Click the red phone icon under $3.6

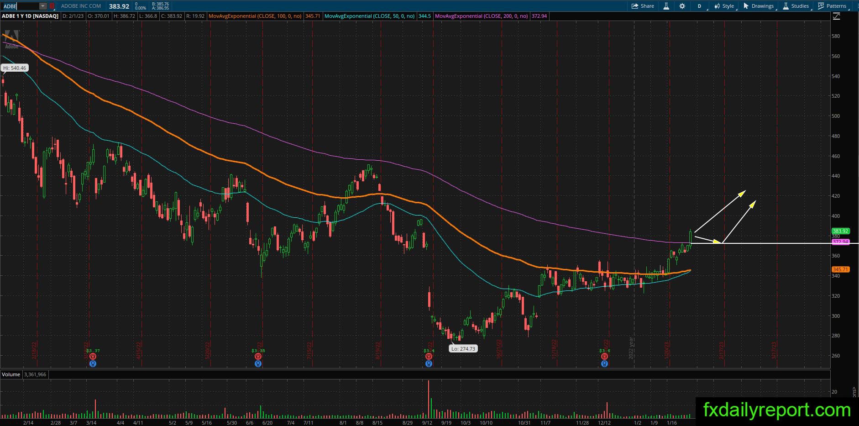(x=605, y=357)
